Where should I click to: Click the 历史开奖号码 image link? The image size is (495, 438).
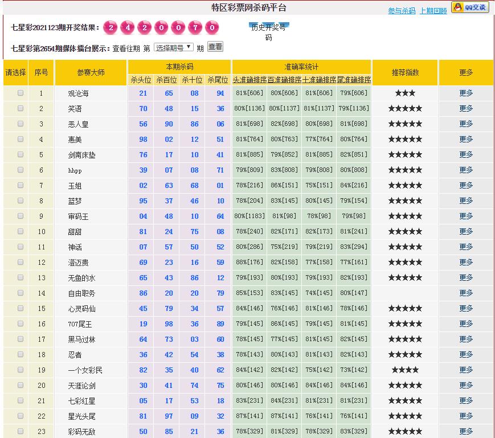click(x=268, y=32)
